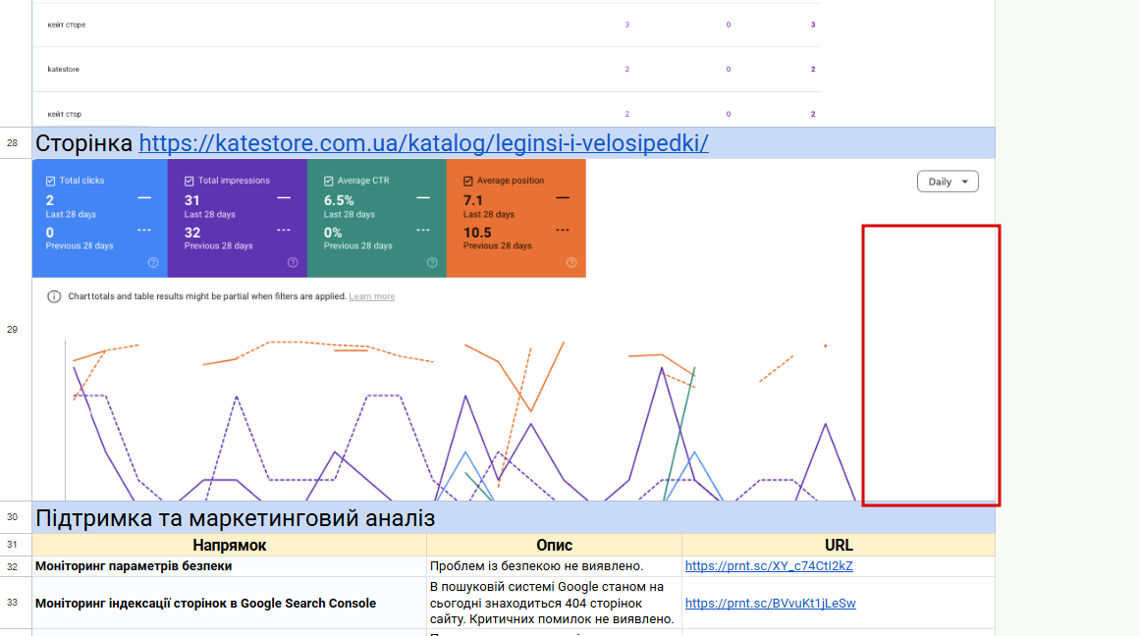Open help icon on Total impressions card
The image size is (1140, 636).
[x=293, y=262]
